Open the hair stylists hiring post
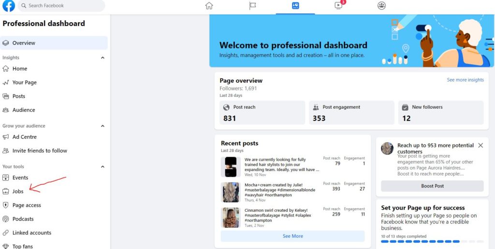 [282, 164]
